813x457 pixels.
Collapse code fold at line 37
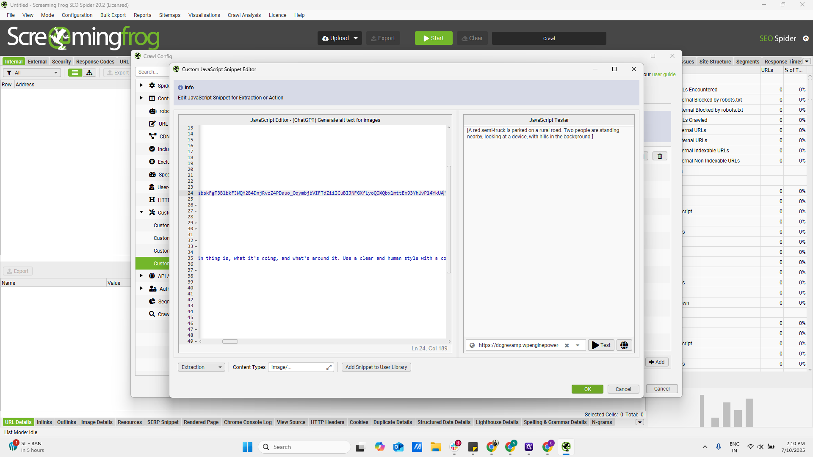(196, 270)
